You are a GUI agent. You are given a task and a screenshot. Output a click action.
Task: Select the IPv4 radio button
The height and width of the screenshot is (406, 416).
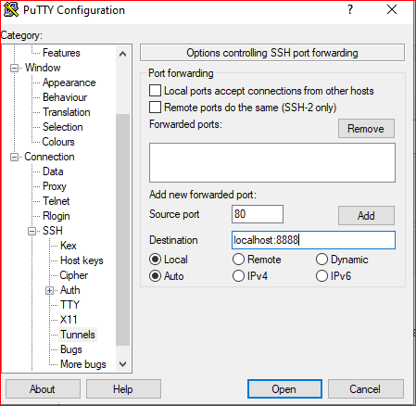(x=238, y=276)
